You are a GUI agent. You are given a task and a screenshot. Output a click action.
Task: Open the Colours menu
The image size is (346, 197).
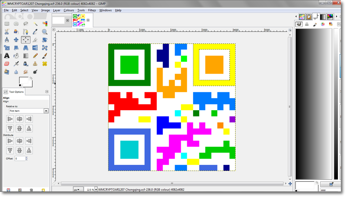tap(69, 10)
